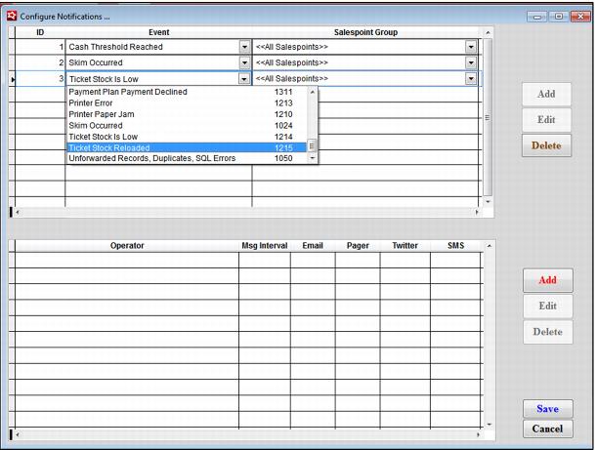Select Skim Occurred 1024 list option
The height and width of the screenshot is (450, 596).
coord(187,126)
